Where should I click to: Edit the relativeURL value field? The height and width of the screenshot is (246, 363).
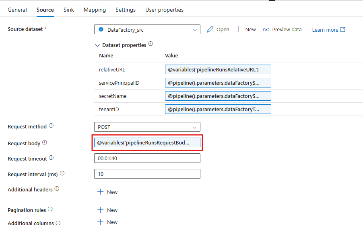[218, 69]
